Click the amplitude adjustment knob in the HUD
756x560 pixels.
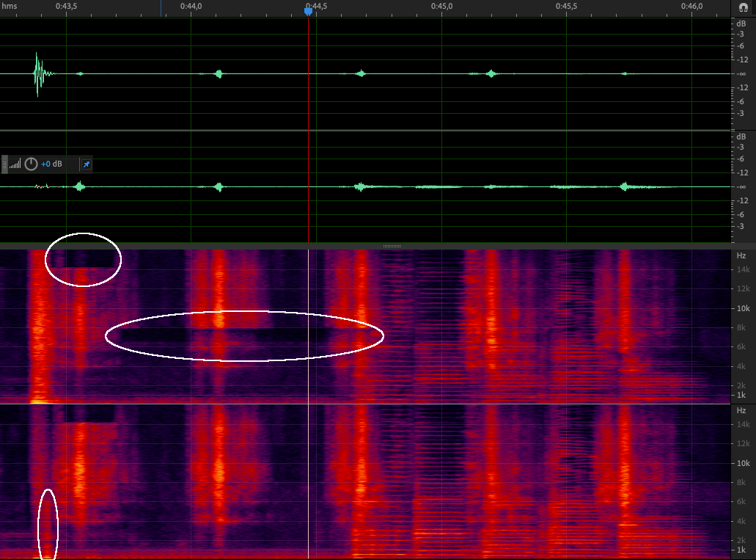point(31,164)
